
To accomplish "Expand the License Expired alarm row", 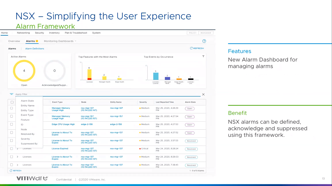I will point(18,149).
